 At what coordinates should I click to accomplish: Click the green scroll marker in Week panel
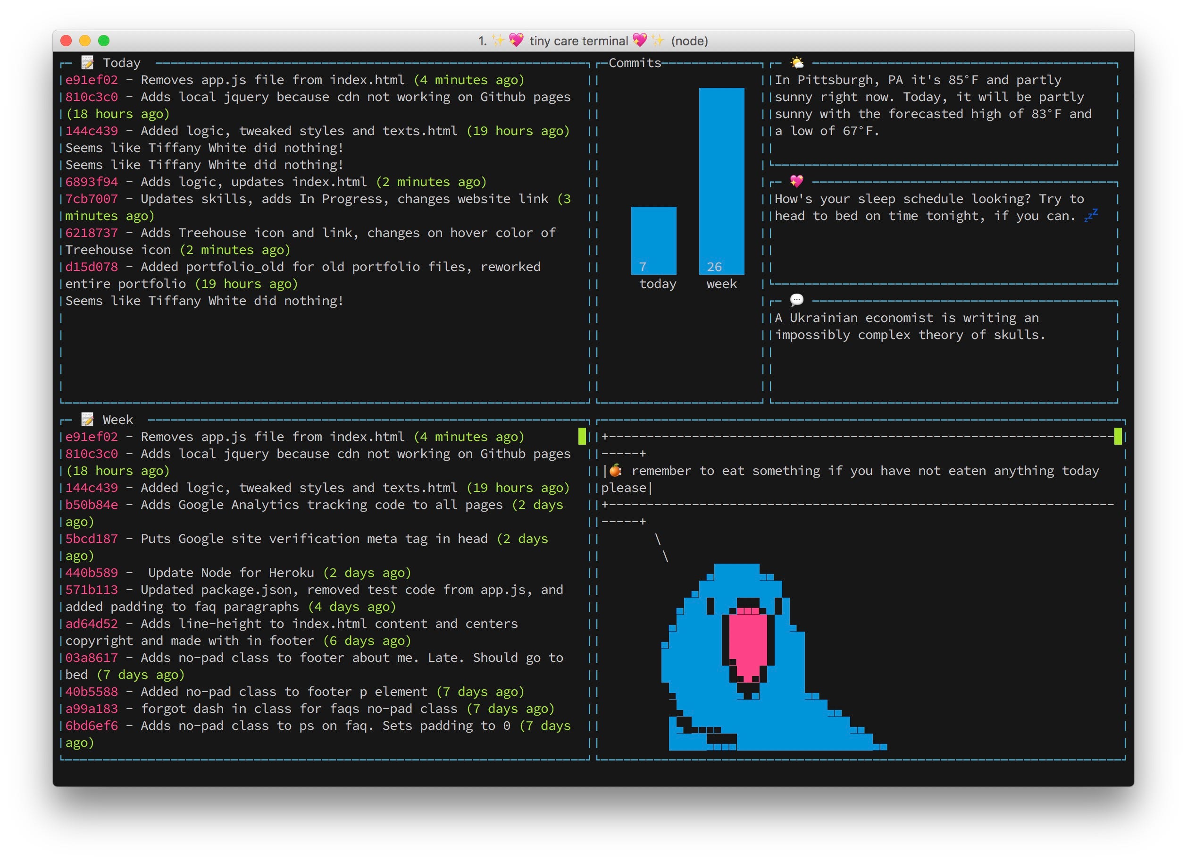pyautogui.click(x=582, y=436)
